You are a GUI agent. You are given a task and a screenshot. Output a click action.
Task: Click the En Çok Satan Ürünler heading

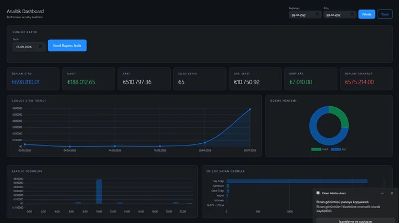[226, 171]
